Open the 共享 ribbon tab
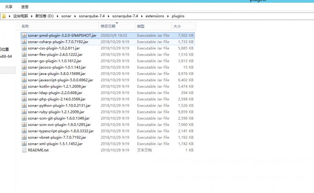Image resolution: width=314 pixels, height=193 pixels. coord(9,7)
